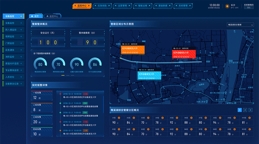Open the 基础数据 top navigation item
This screenshot has width=259, height=144.
(x=163, y=6)
